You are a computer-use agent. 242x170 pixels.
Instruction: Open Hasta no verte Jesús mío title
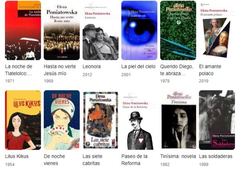[60, 70]
